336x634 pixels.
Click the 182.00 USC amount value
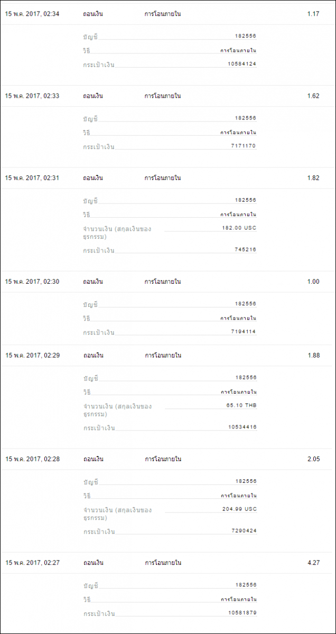click(240, 228)
